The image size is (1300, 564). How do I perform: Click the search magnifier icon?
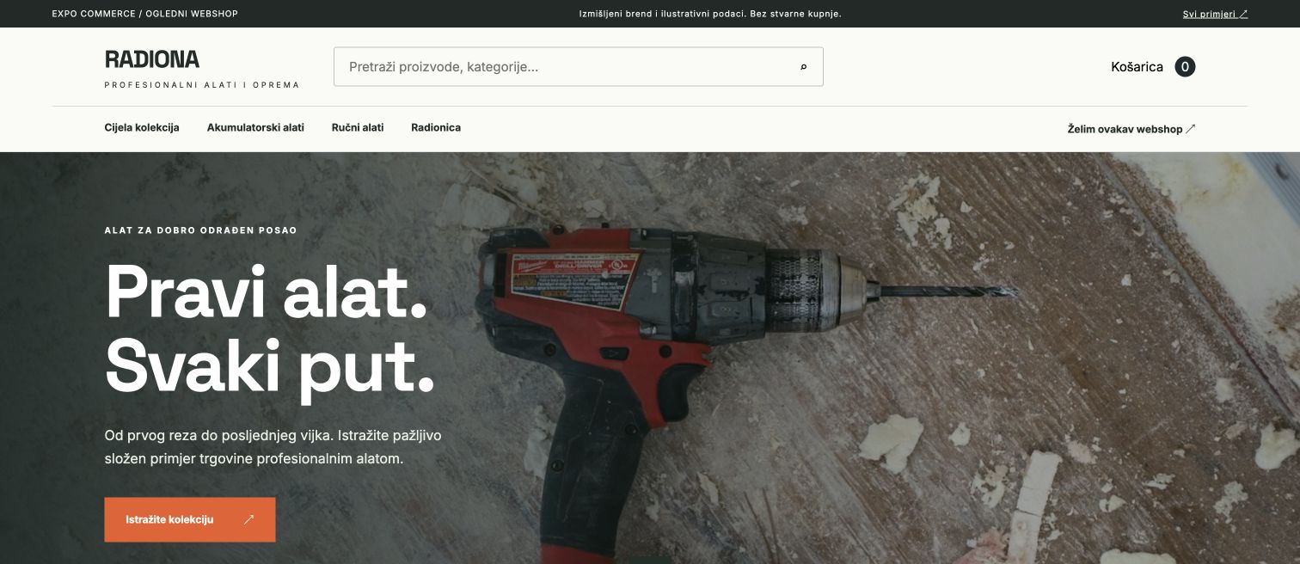(804, 67)
